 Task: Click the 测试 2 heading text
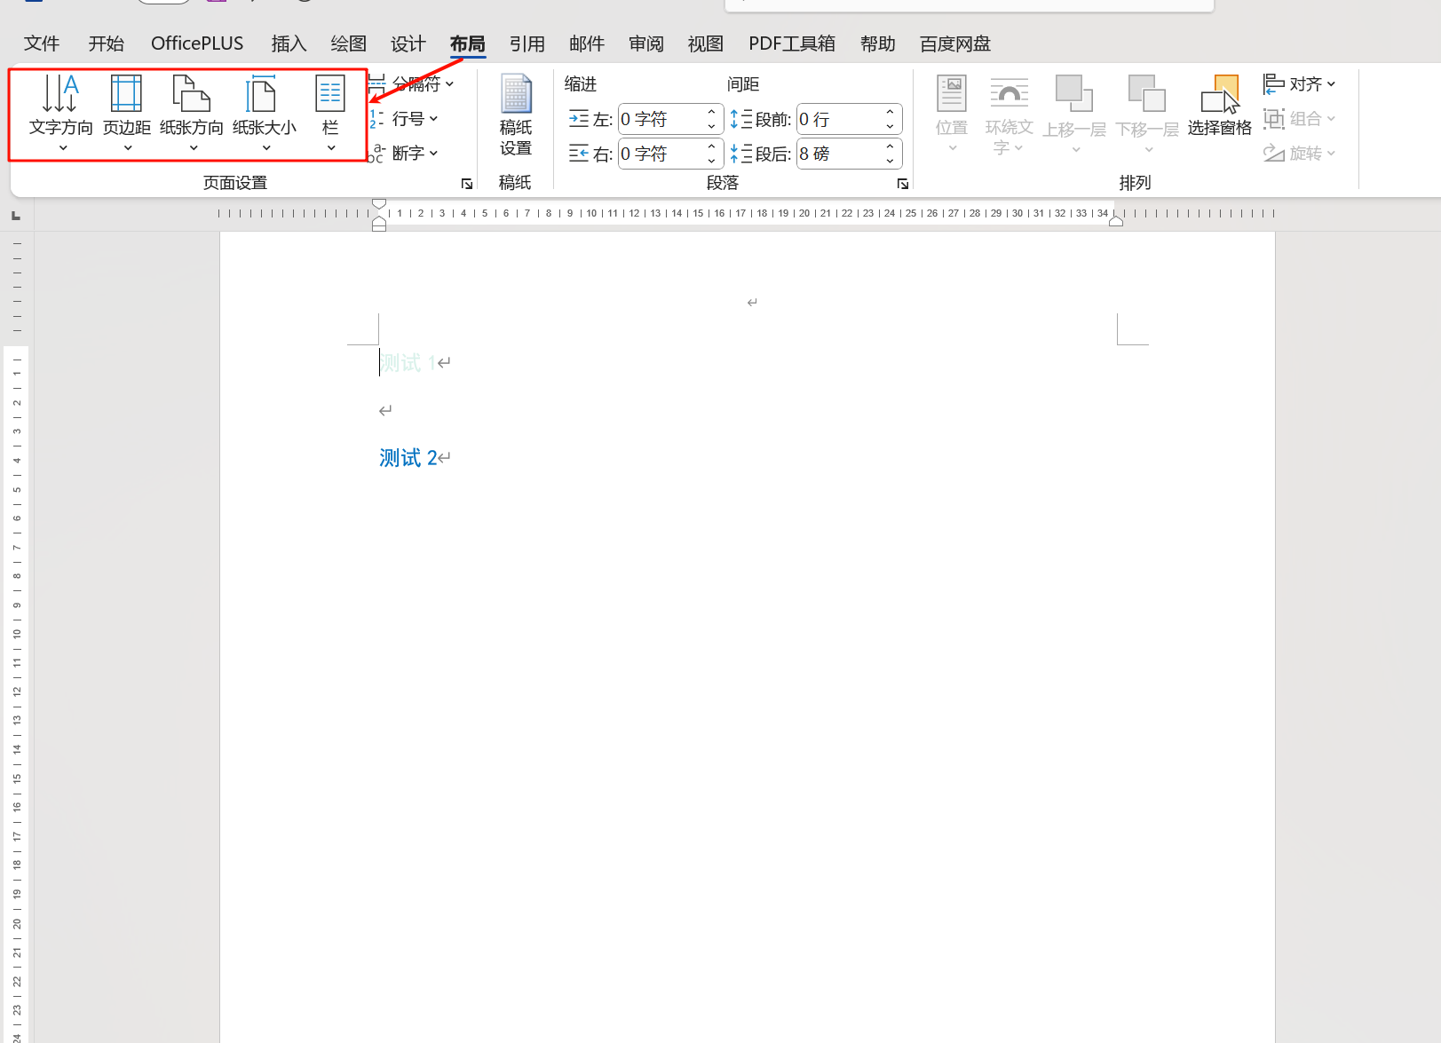[x=408, y=458]
